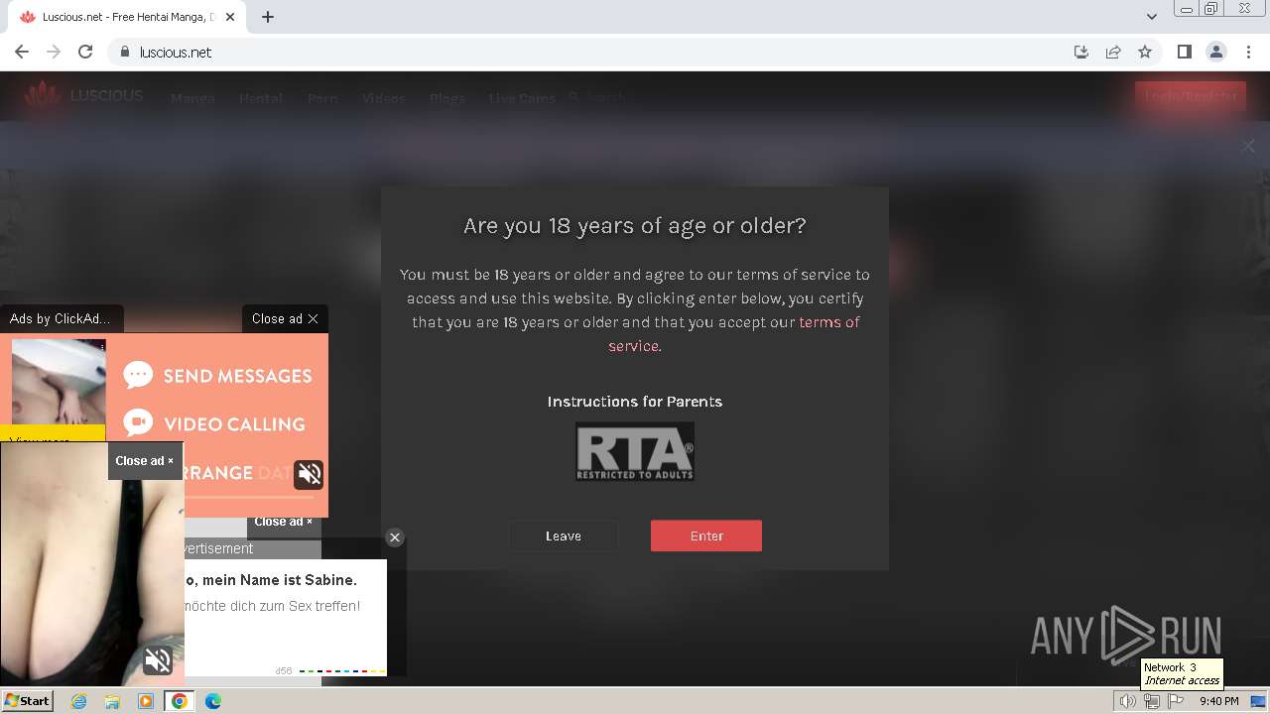Dismiss the Sabine popup with round X

(x=395, y=537)
